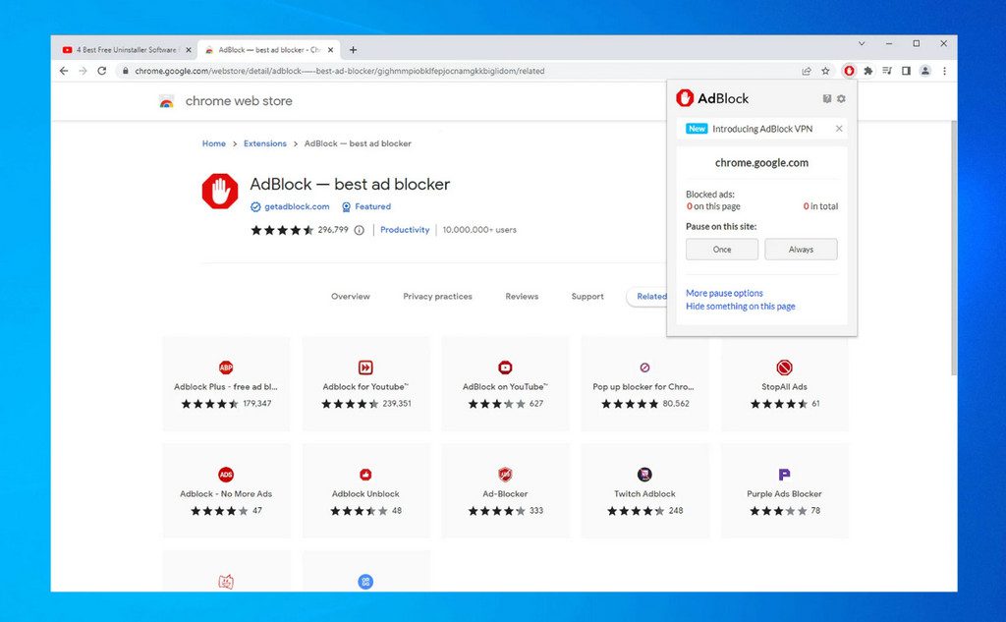Screen dimensions: 1006x622
Task: Open the Chrome three-dot menu
Action: 944,71
